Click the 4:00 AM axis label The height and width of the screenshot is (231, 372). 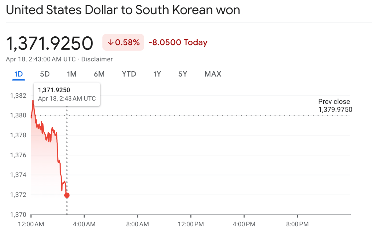point(84,224)
